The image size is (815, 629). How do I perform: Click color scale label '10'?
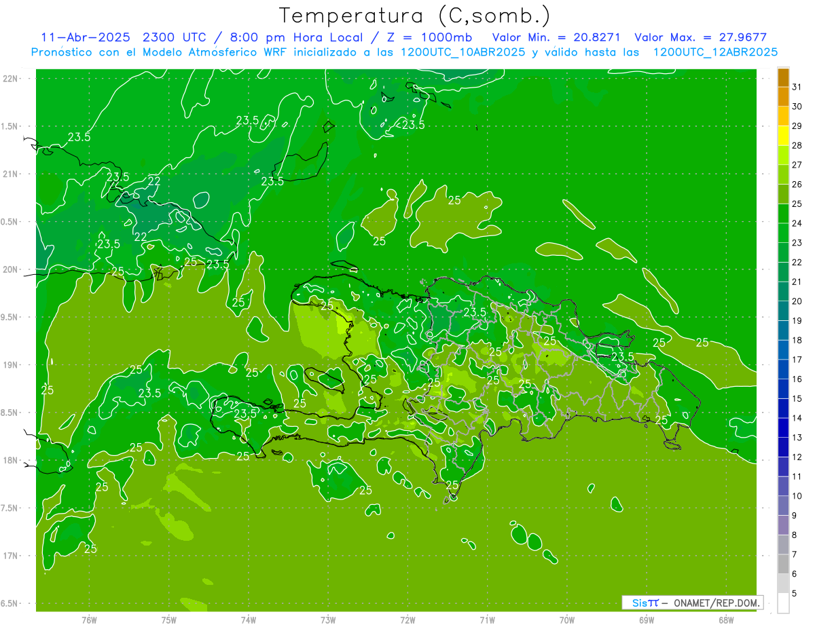tap(797, 496)
